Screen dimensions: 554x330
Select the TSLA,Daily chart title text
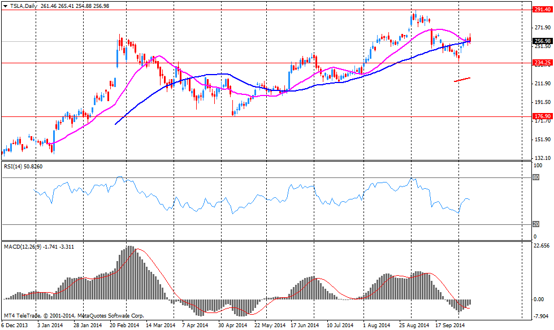23,6
